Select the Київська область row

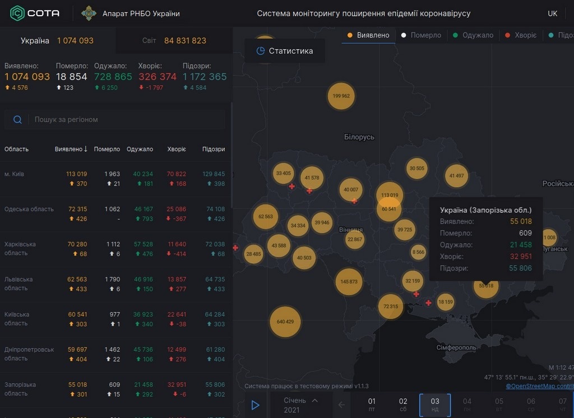click(x=115, y=319)
